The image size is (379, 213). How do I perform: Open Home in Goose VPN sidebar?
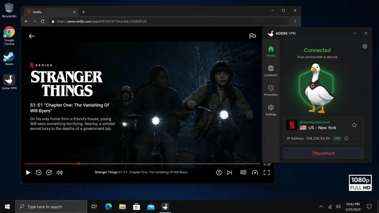tap(271, 51)
